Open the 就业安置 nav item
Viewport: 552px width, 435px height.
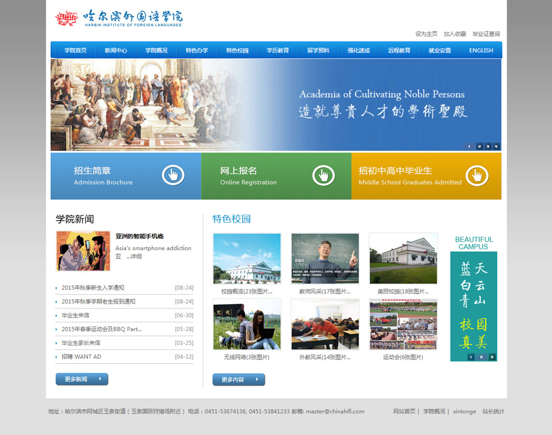(440, 50)
